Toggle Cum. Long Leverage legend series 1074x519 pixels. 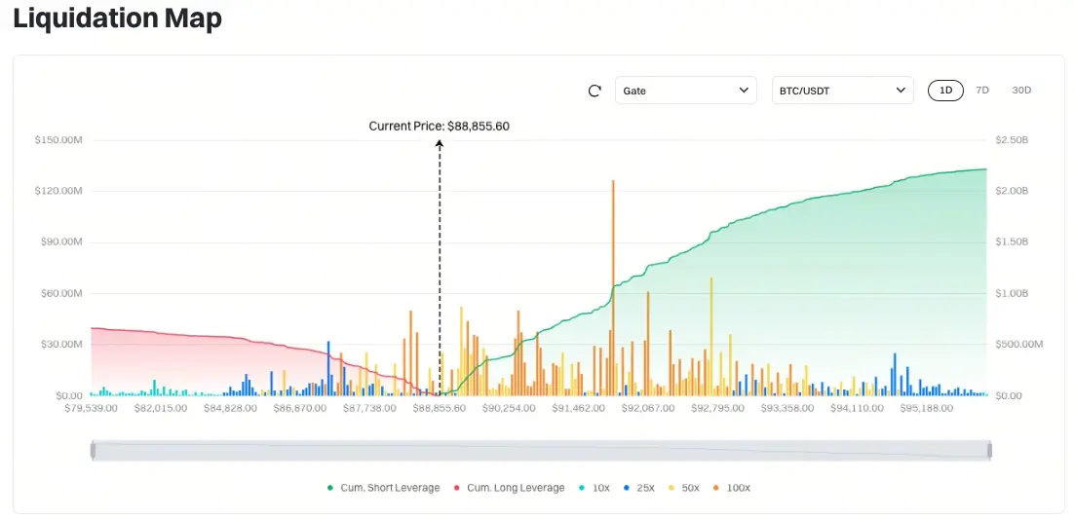click(x=509, y=488)
